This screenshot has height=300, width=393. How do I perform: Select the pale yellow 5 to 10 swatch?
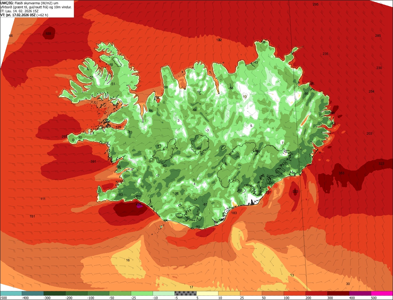(x=207, y=293)
